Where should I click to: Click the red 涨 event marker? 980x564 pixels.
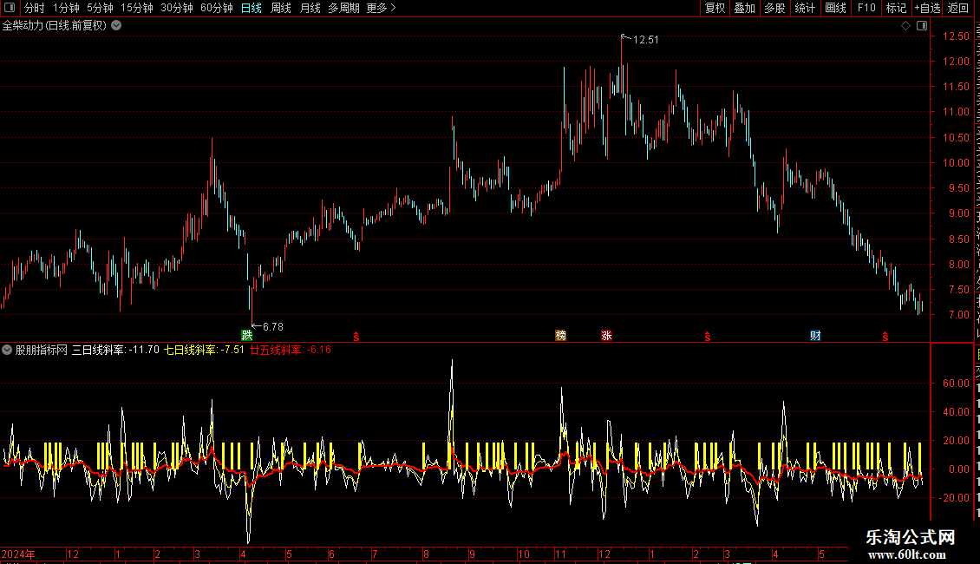[x=606, y=336]
